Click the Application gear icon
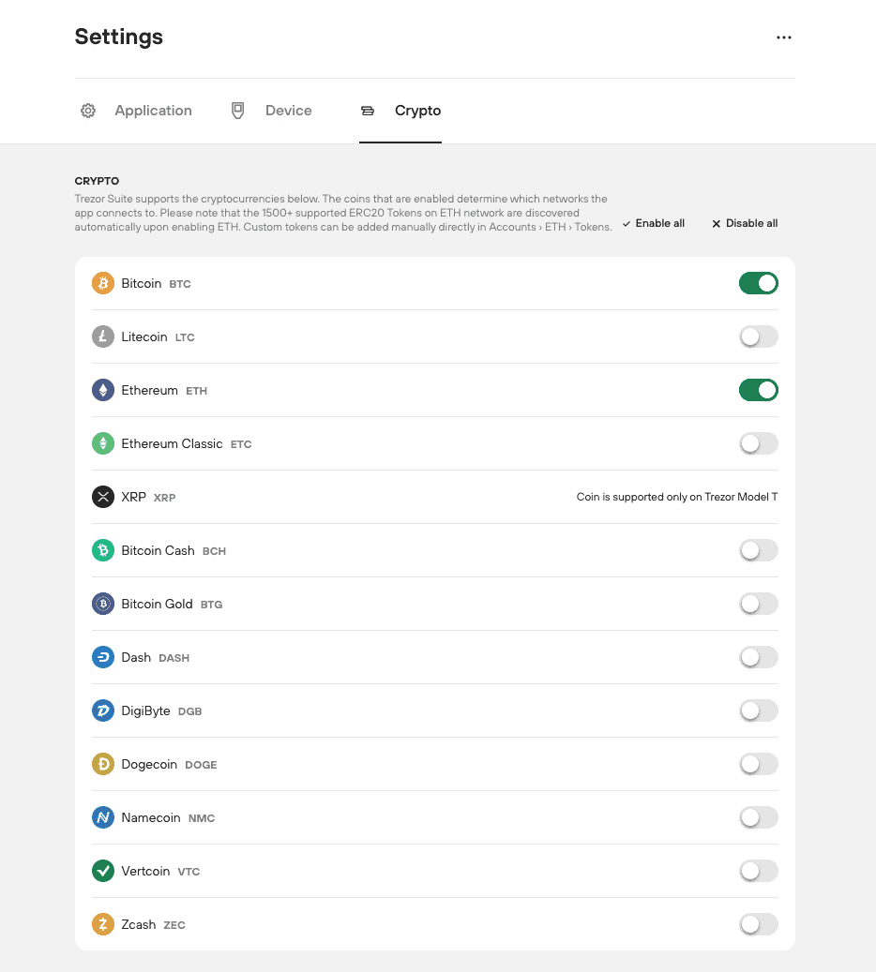This screenshot has width=876, height=972. [88, 111]
